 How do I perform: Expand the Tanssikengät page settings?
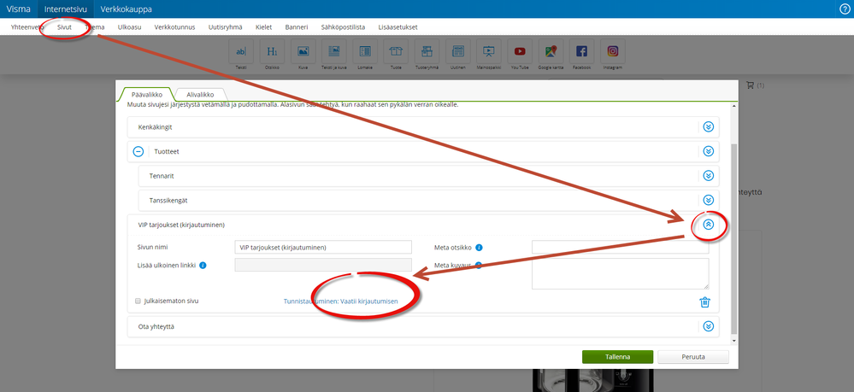pos(708,200)
